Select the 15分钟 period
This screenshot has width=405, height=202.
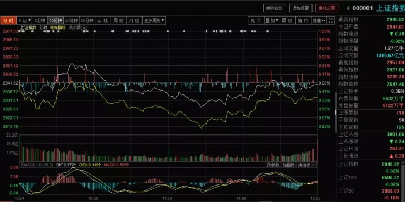click(x=56, y=20)
